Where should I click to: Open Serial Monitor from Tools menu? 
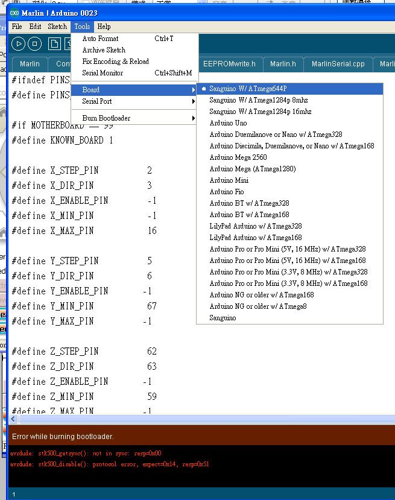(x=134, y=73)
